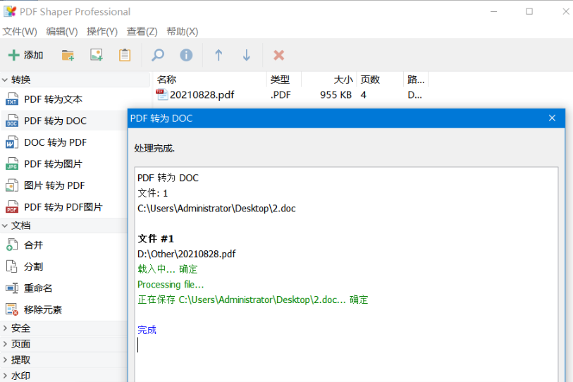Click the 路... column header
The height and width of the screenshot is (382, 573).
click(416, 80)
